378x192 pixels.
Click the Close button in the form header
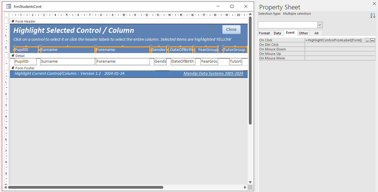point(231,30)
